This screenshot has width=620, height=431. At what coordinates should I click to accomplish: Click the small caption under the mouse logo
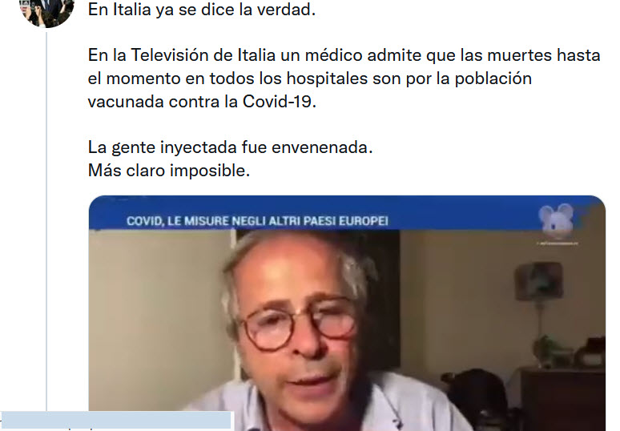click(x=557, y=243)
